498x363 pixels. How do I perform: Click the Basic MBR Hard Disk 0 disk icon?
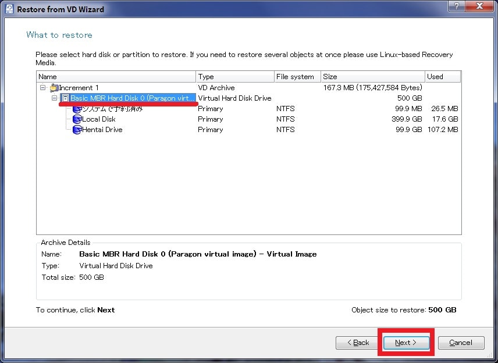tap(65, 98)
